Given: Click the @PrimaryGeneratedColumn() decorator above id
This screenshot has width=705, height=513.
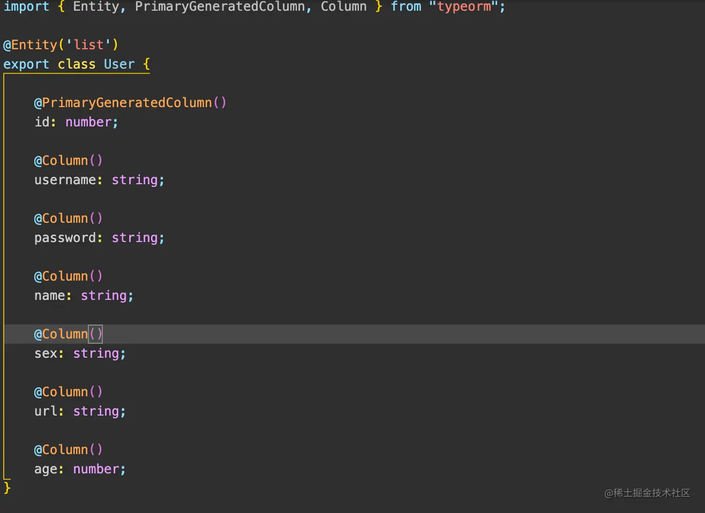Looking at the screenshot, I should click(130, 102).
